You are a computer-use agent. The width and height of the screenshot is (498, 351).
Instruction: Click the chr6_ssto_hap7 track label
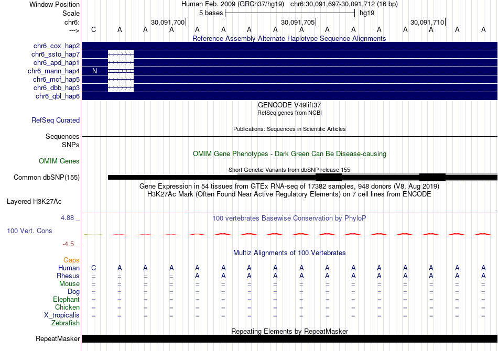(56, 54)
